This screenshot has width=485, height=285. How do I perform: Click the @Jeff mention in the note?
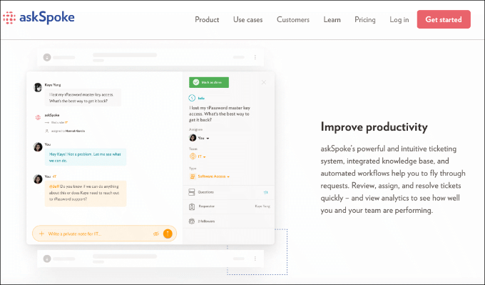tap(54, 186)
